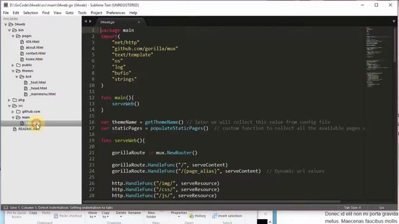Collapse the src folder
399x224 pixels.
tap(9, 106)
